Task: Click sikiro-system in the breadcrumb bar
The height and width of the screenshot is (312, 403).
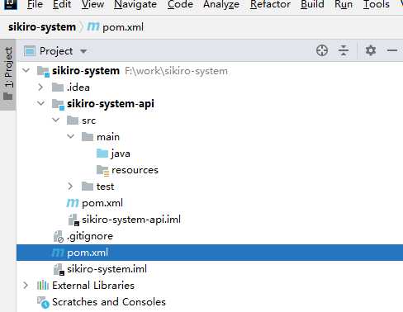Action: (42, 27)
